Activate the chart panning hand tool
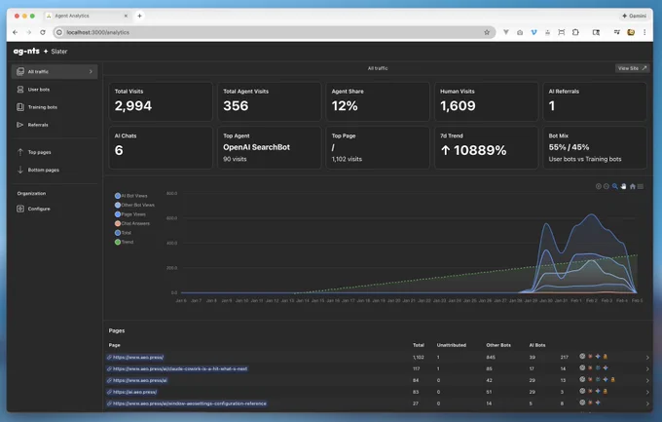 624,186
